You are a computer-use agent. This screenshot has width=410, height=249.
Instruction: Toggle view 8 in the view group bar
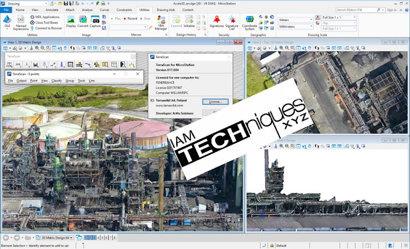coord(114,237)
